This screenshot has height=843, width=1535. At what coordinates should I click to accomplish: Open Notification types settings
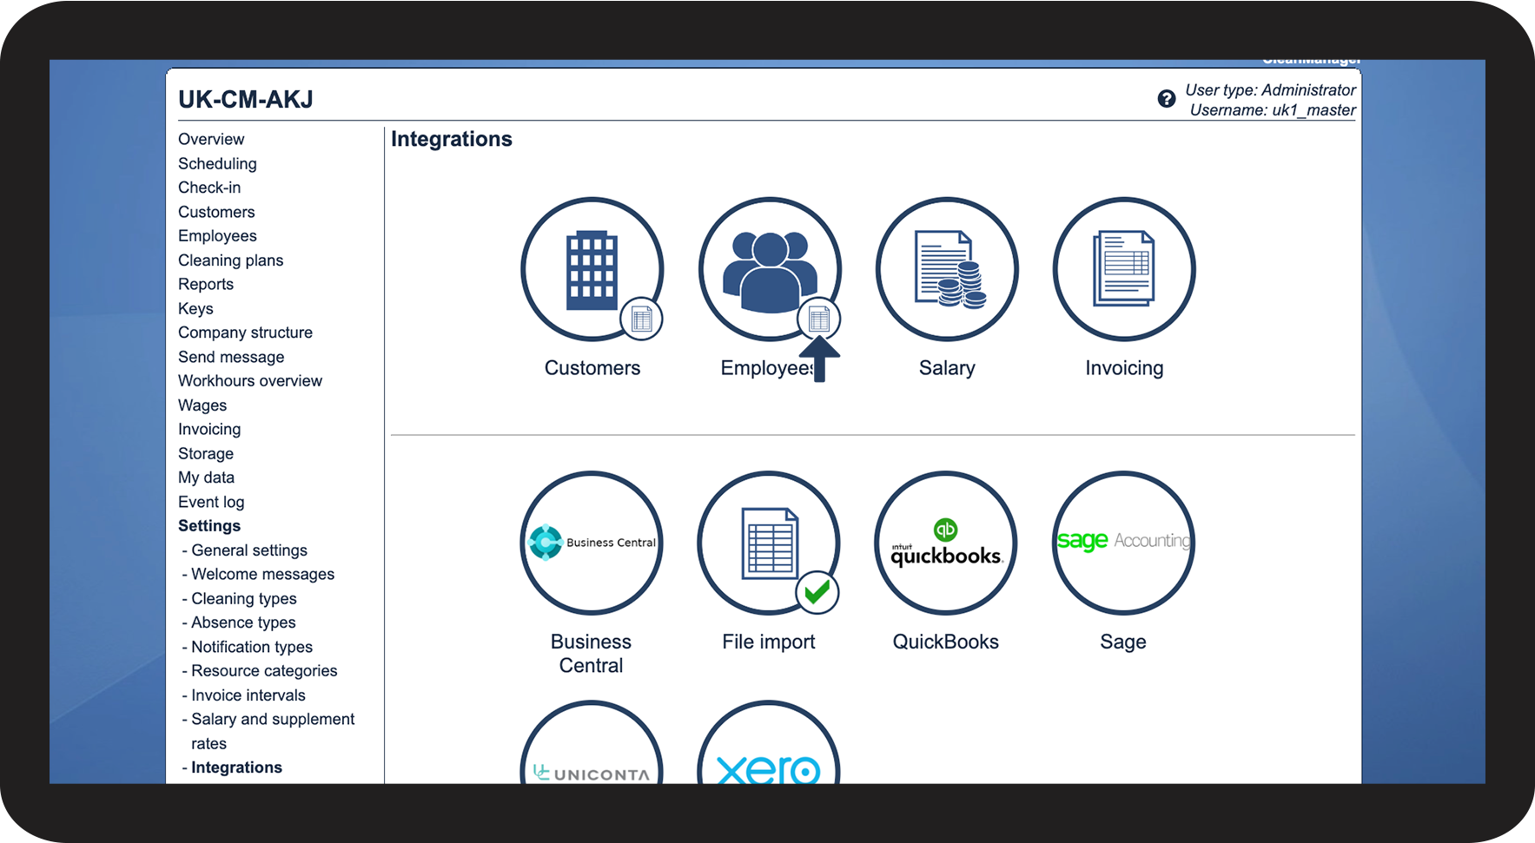tap(252, 647)
